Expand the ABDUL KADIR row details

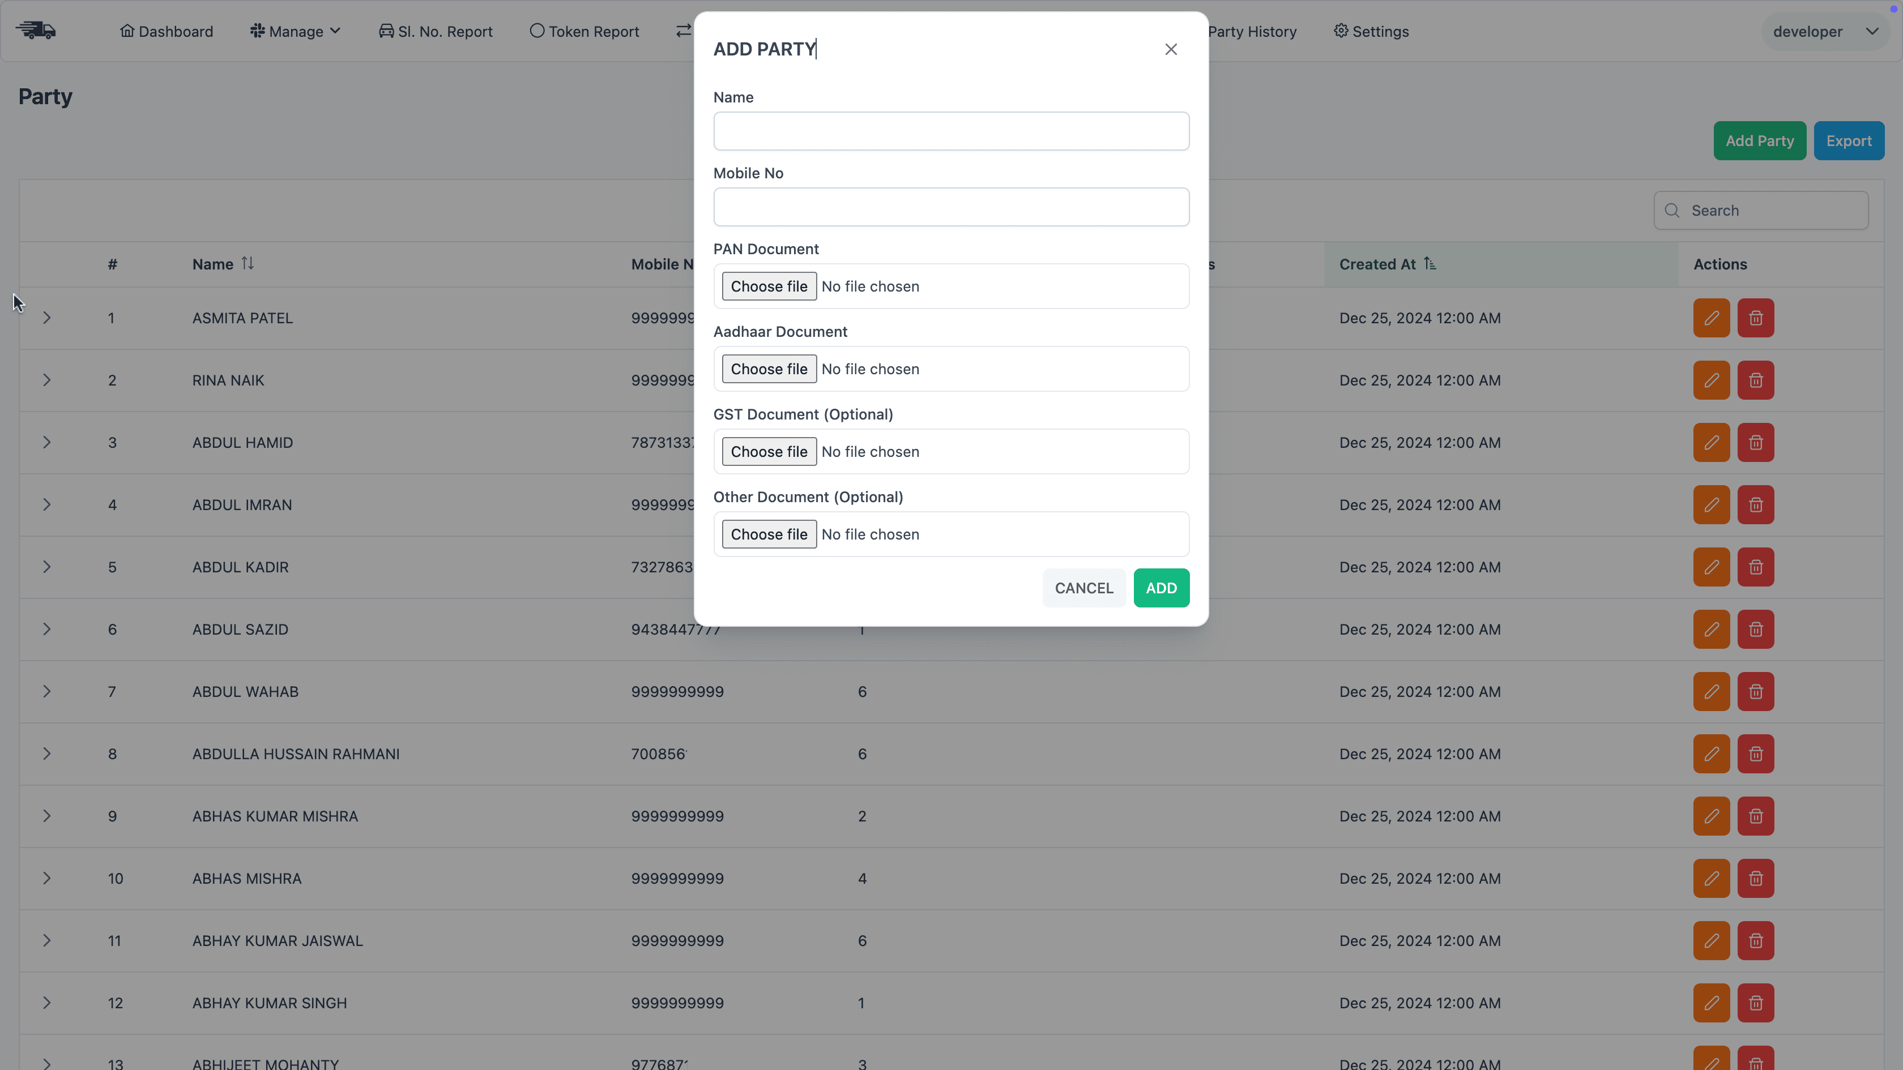click(46, 567)
